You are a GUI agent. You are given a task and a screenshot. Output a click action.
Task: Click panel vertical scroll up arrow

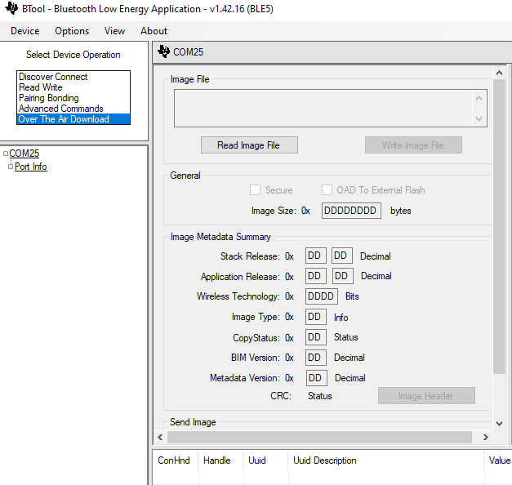(x=499, y=73)
